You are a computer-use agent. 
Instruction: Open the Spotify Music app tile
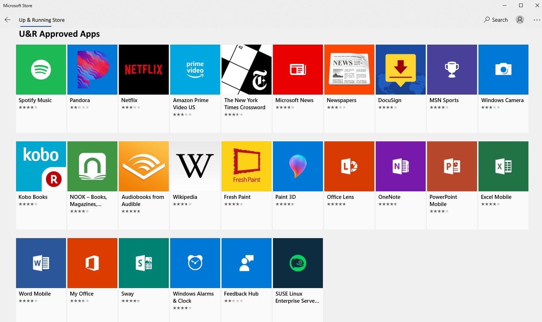click(41, 70)
